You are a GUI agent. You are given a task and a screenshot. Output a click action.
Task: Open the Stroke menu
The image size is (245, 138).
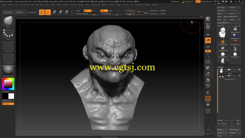tap(118, 5)
